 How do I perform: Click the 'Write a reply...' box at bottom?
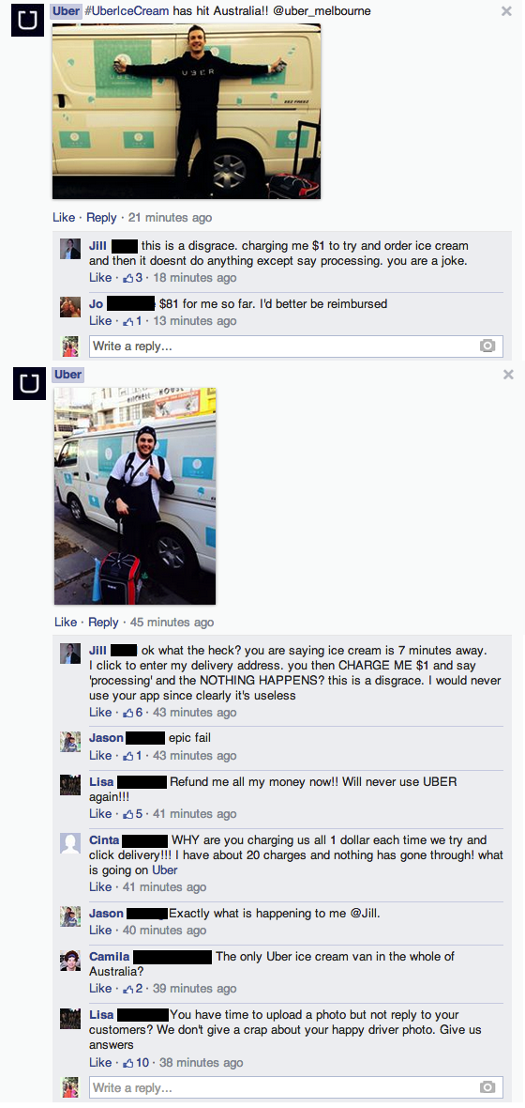(292, 1086)
